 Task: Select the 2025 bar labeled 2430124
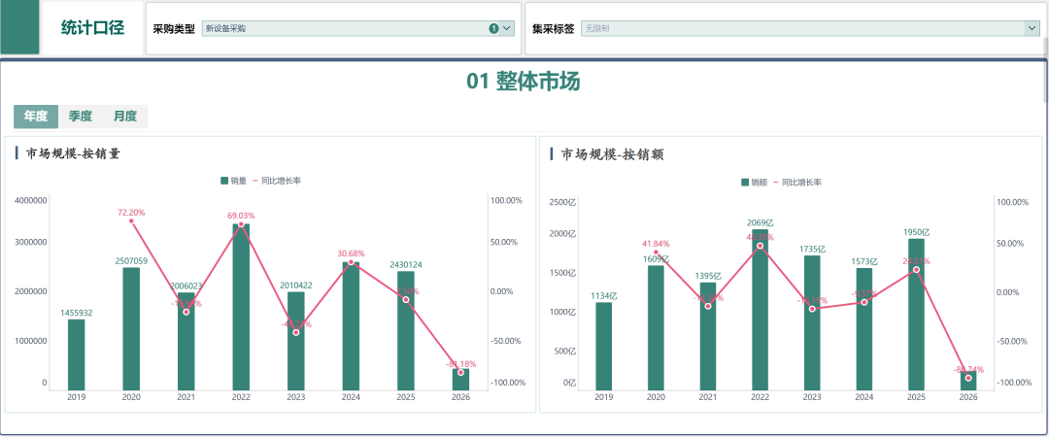(x=405, y=330)
